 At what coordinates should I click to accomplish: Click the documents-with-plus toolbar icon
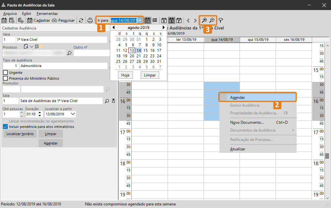21,20
